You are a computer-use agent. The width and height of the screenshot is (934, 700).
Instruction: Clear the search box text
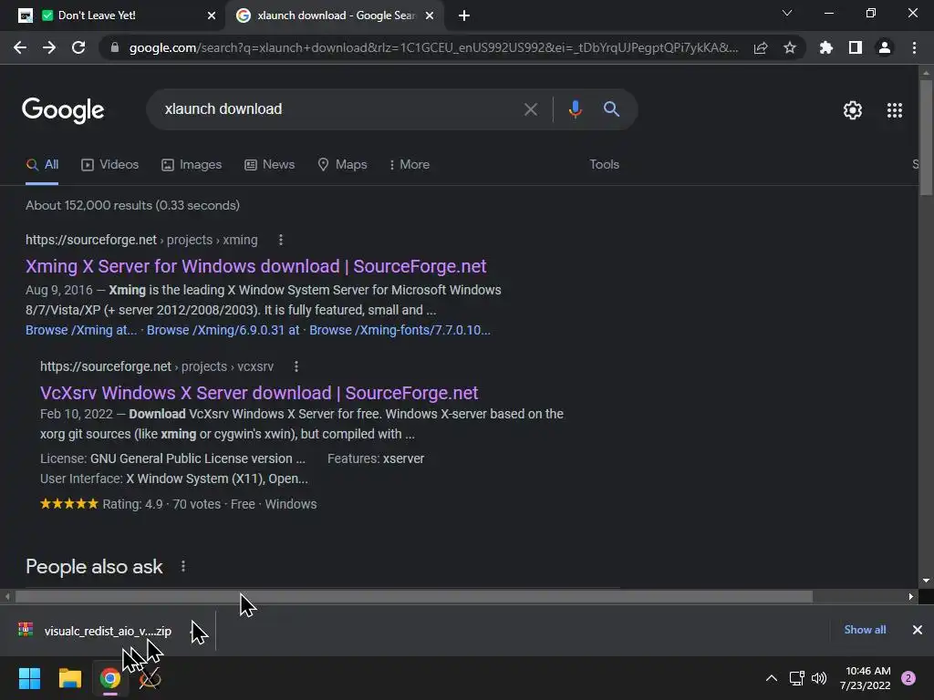[x=530, y=109]
